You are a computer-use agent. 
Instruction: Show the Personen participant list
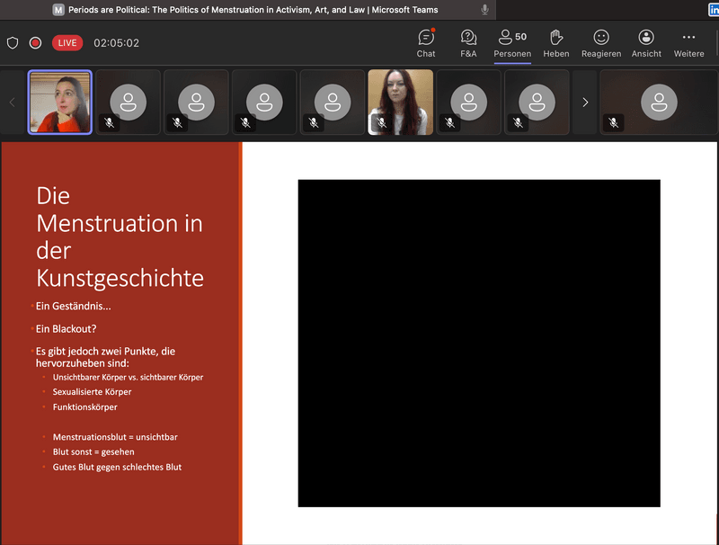coord(511,42)
